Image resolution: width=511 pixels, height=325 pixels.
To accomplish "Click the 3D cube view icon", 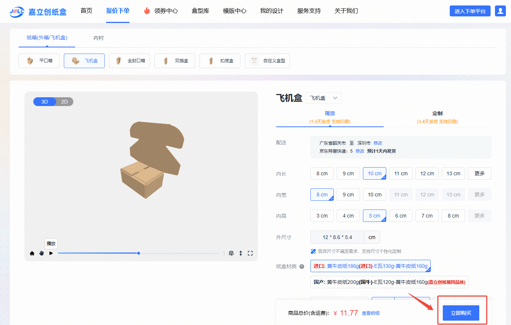I will [x=231, y=253].
